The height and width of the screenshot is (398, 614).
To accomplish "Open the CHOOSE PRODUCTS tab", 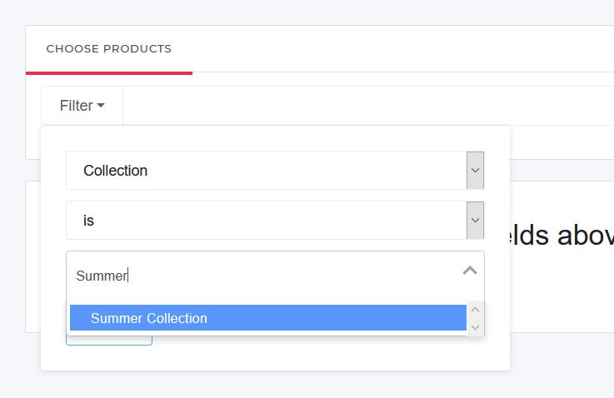I will click(x=109, y=49).
